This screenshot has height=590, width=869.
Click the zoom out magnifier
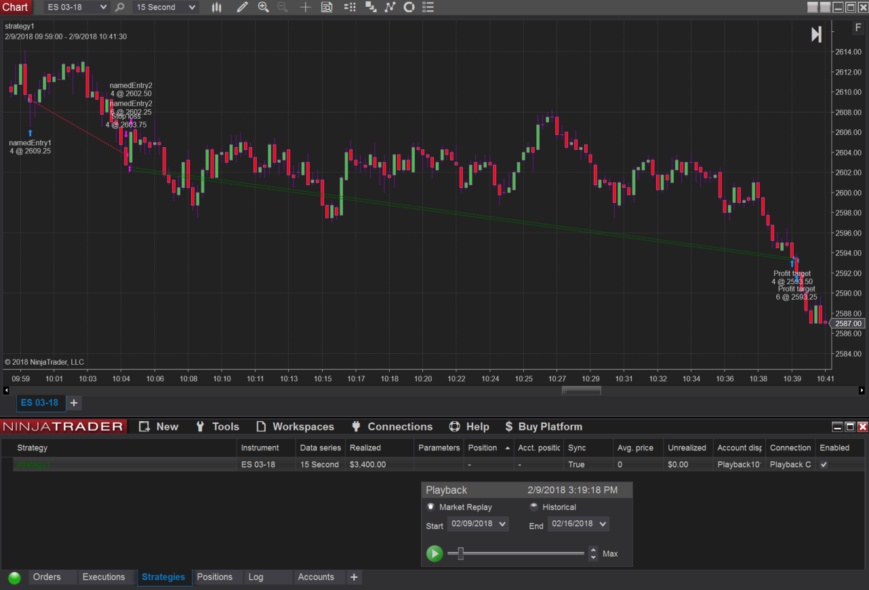pyautogui.click(x=282, y=7)
